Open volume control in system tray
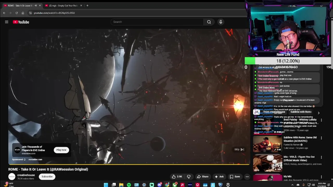 click(x=313, y=185)
